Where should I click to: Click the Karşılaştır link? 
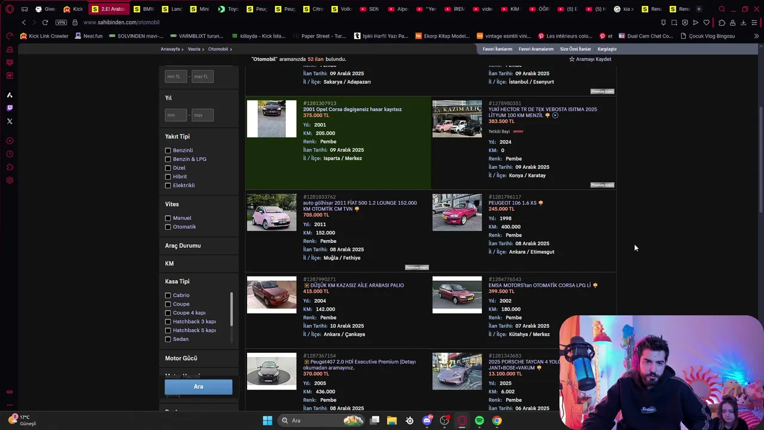607,49
